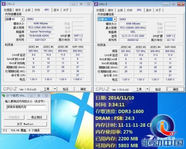Click 工具 button in right CPU-Z window
Viewport: 186px width, 149px height.
[139, 89]
